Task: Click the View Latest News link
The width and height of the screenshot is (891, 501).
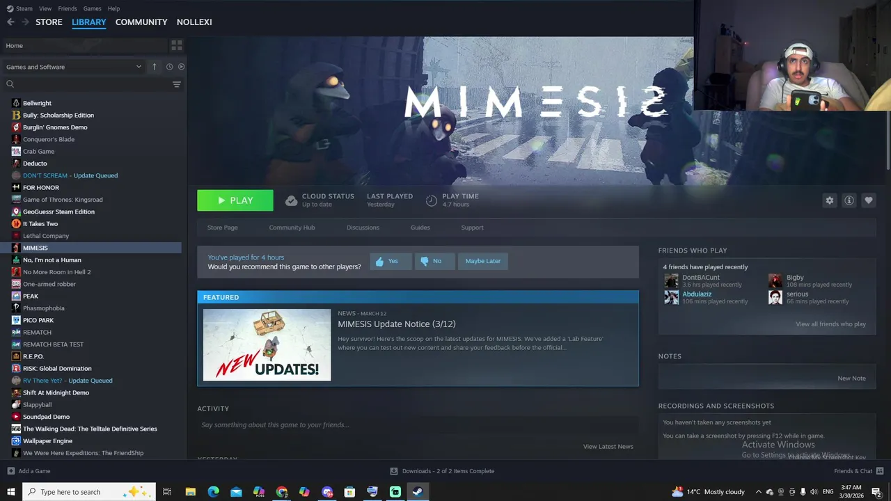Action: pos(608,447)
